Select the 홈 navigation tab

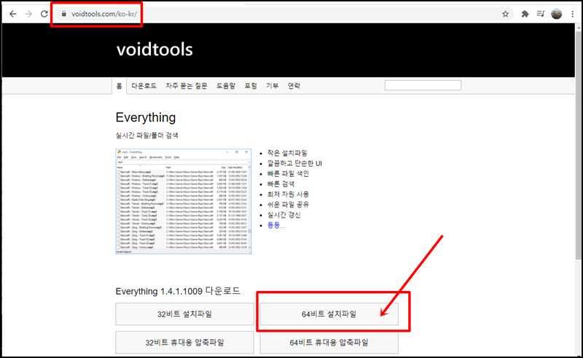(119, 86)
